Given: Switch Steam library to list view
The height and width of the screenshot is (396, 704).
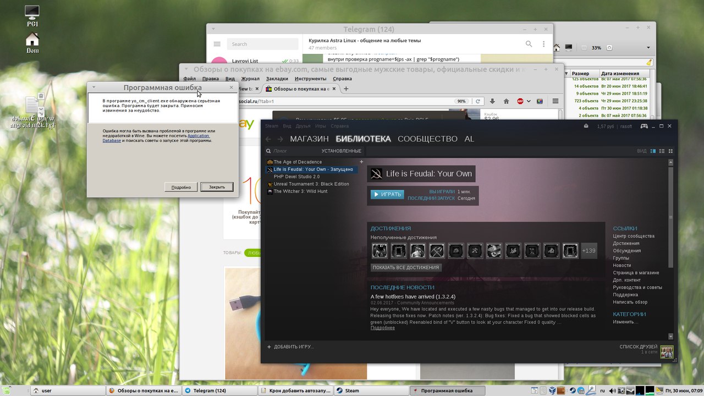Looking at the screenshot, I should coord(662,151).
